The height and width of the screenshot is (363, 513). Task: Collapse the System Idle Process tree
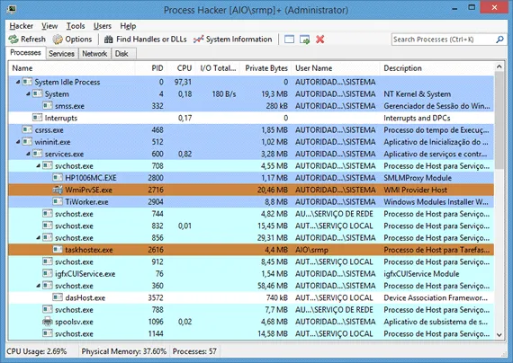(x=18, y=82)
